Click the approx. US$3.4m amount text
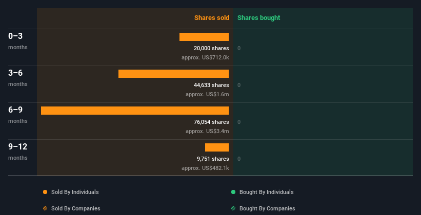This screenshot has height=215, width=421. point(207,131)
